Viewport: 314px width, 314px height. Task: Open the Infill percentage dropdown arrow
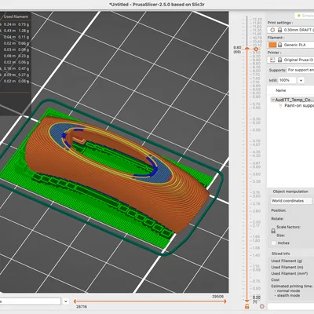point(301,80)
